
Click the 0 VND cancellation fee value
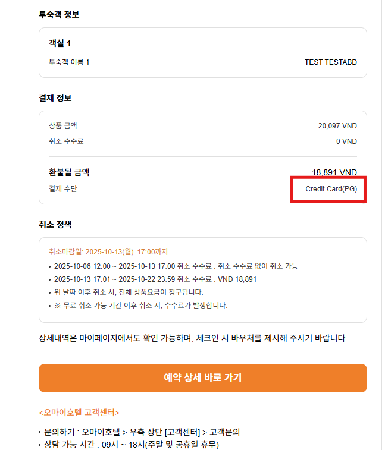(x=346, y=141)
